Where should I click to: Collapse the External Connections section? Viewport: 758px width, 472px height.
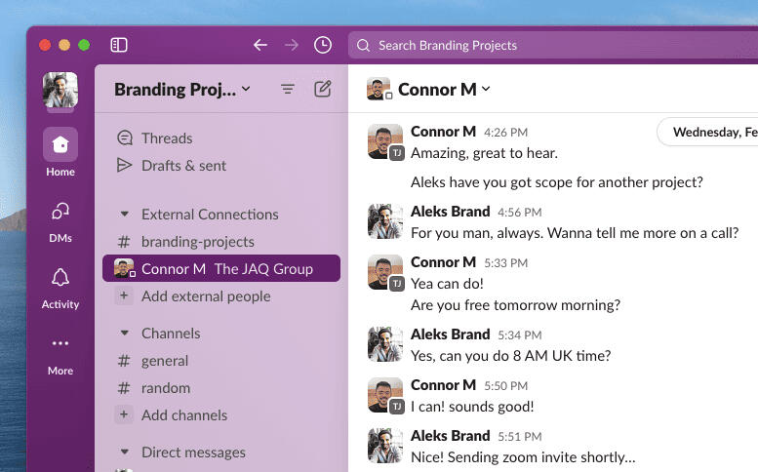point(124,214)
